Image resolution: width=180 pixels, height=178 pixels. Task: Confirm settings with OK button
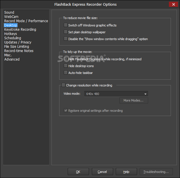[x=78, y=172]
